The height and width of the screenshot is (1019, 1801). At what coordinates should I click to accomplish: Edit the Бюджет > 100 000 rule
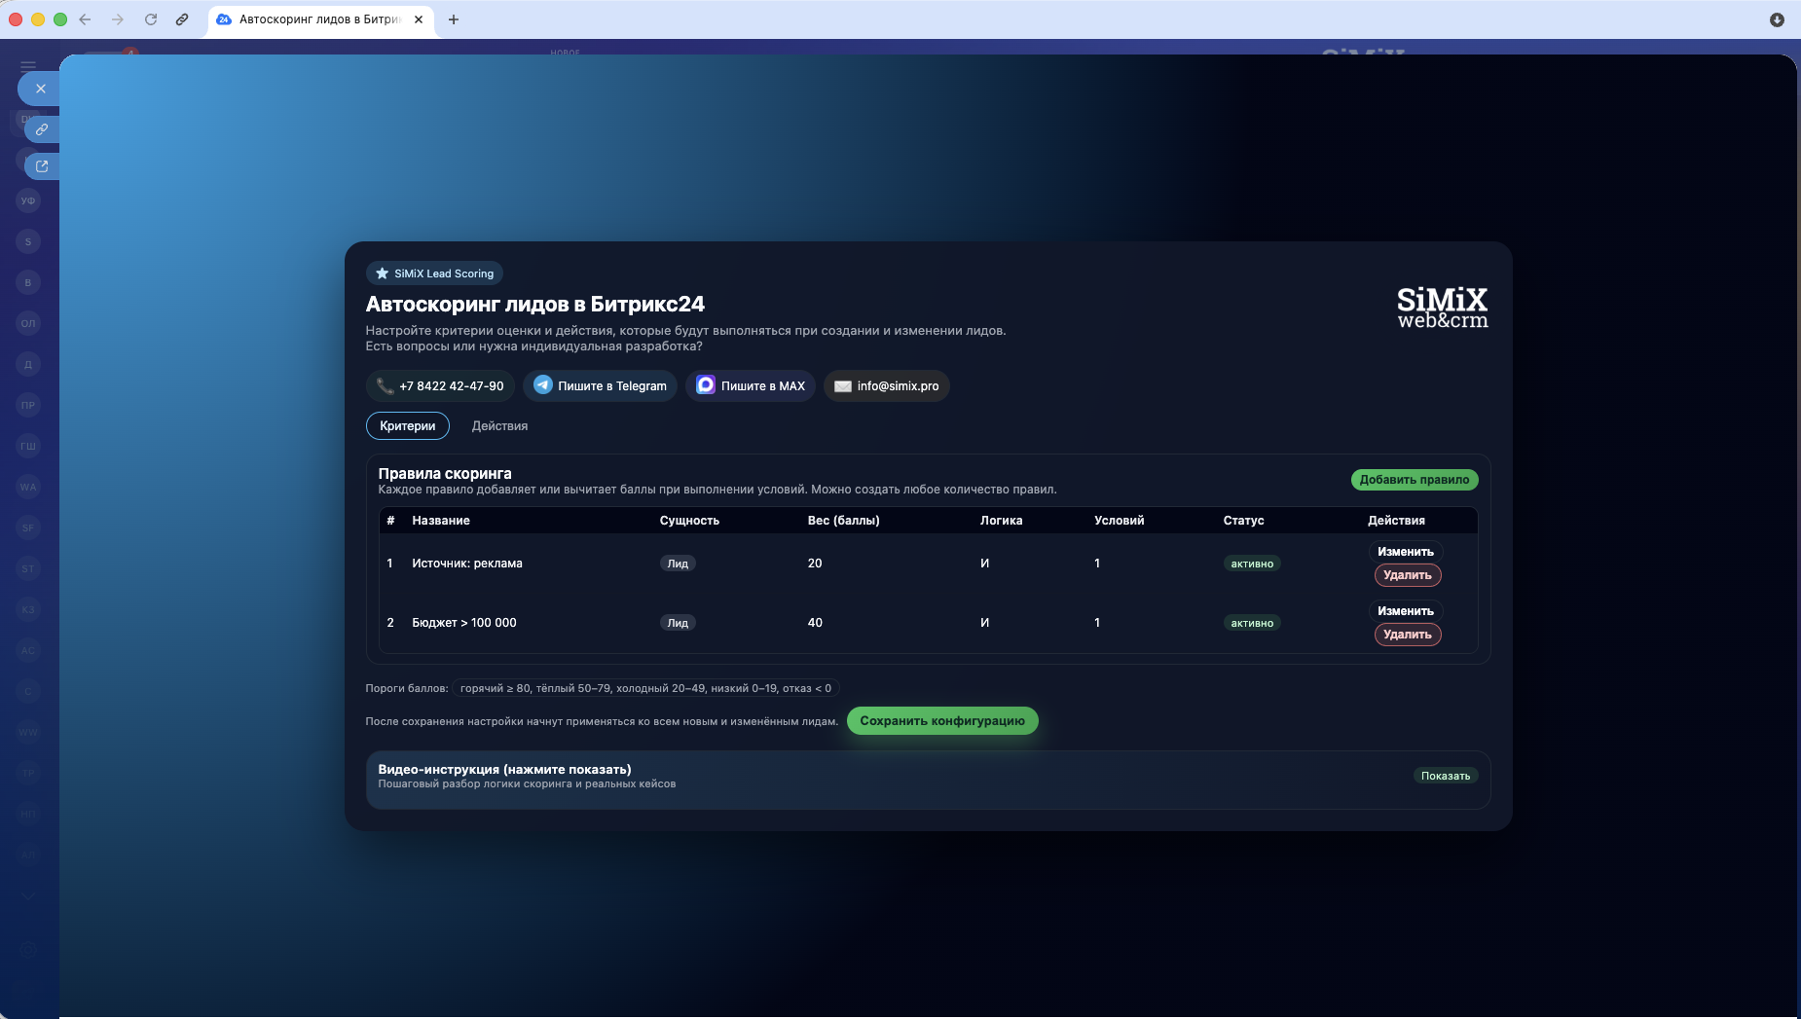pos(1406,611)
